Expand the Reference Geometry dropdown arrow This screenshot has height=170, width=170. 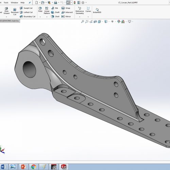[80, 17]
